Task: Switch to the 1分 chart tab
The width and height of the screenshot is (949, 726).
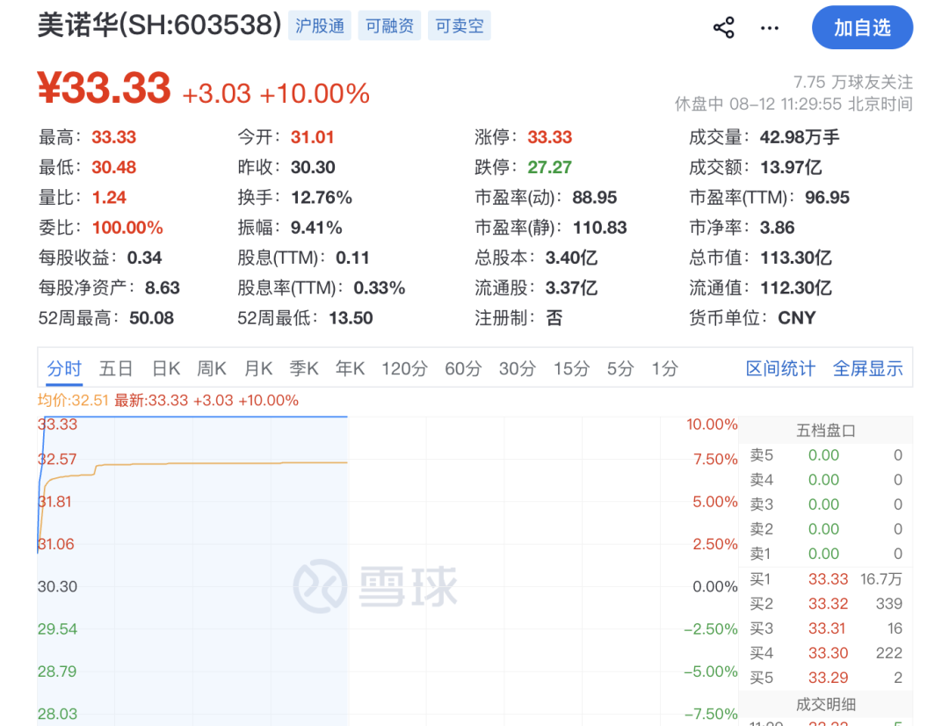Action: pyautogui.click(x=664, y=368)
